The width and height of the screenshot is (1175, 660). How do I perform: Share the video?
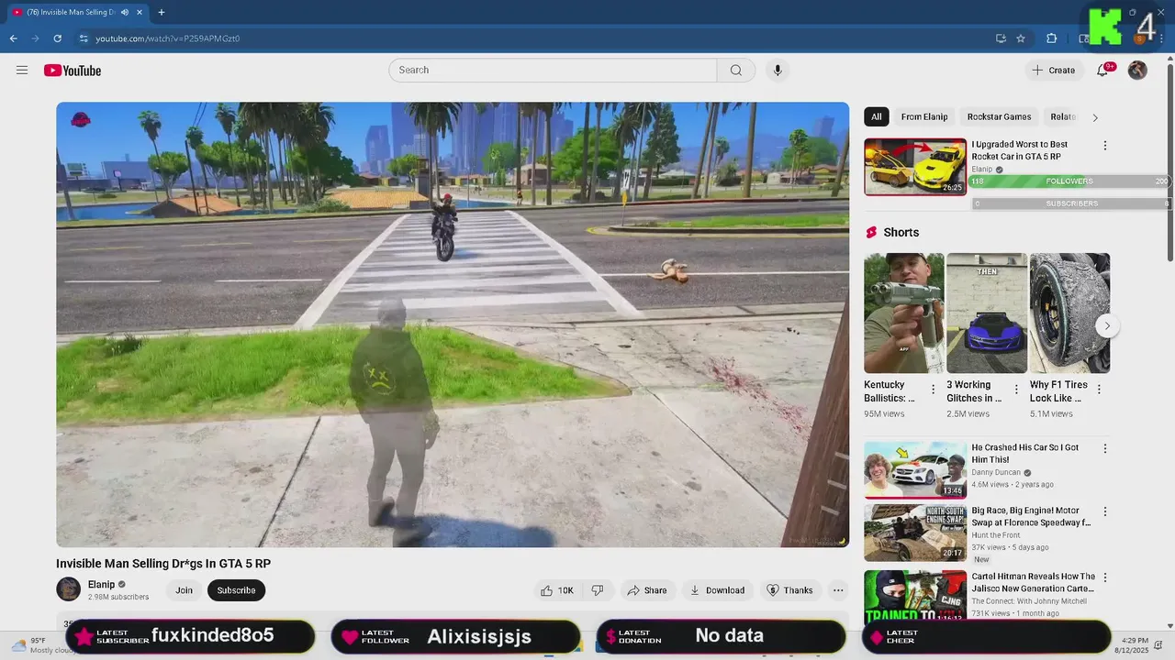[x=647, y=590]
